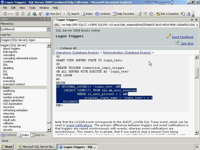The height and width of the screenshot is (150, 200).
Task: Click Ask a Question in the toolbar
Action: tap(167, 14)
